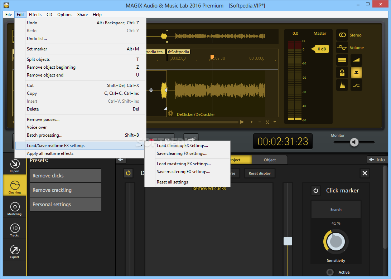Choose Undo from Edit menu
The image size is (391, 279).
click(80, 23)
